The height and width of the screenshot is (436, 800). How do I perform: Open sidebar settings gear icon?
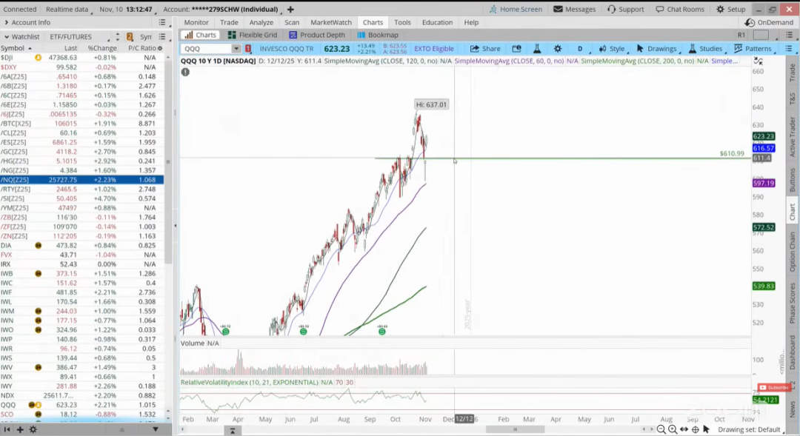[33, 429]
